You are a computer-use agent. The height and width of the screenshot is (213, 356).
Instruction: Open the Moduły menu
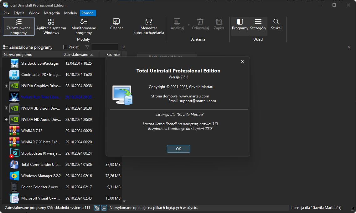71,13
